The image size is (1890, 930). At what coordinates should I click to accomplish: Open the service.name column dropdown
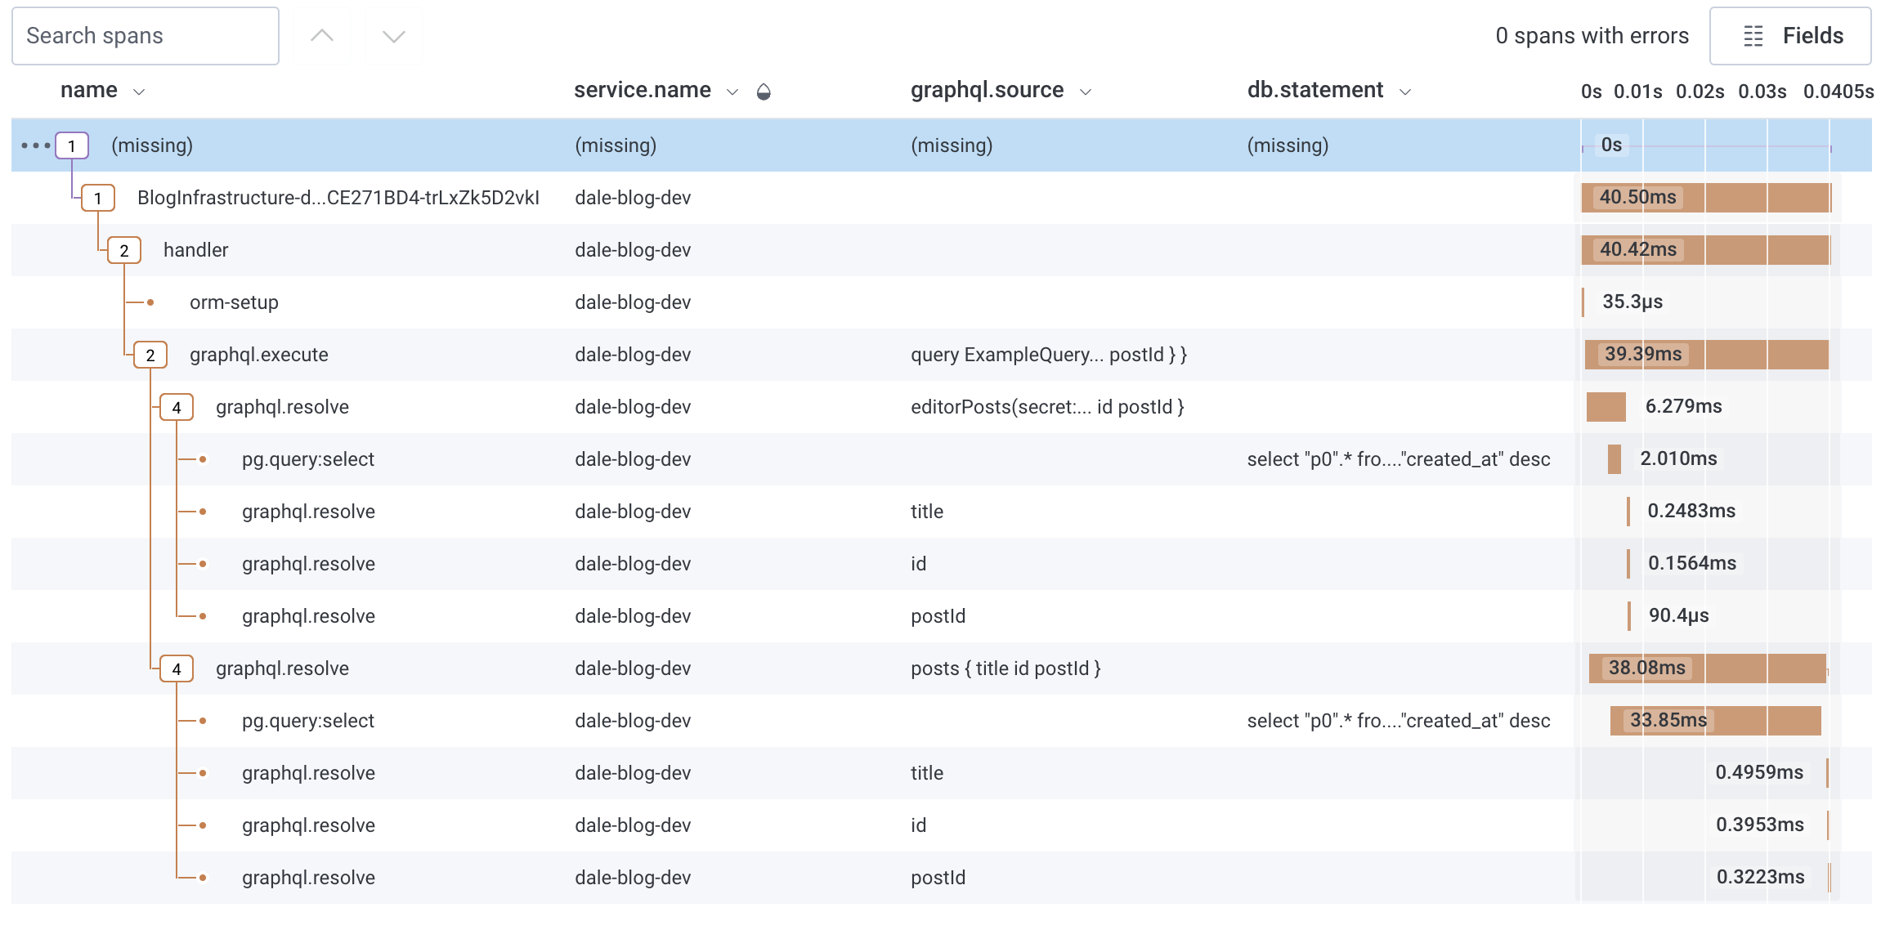click(x=731, y=91)
